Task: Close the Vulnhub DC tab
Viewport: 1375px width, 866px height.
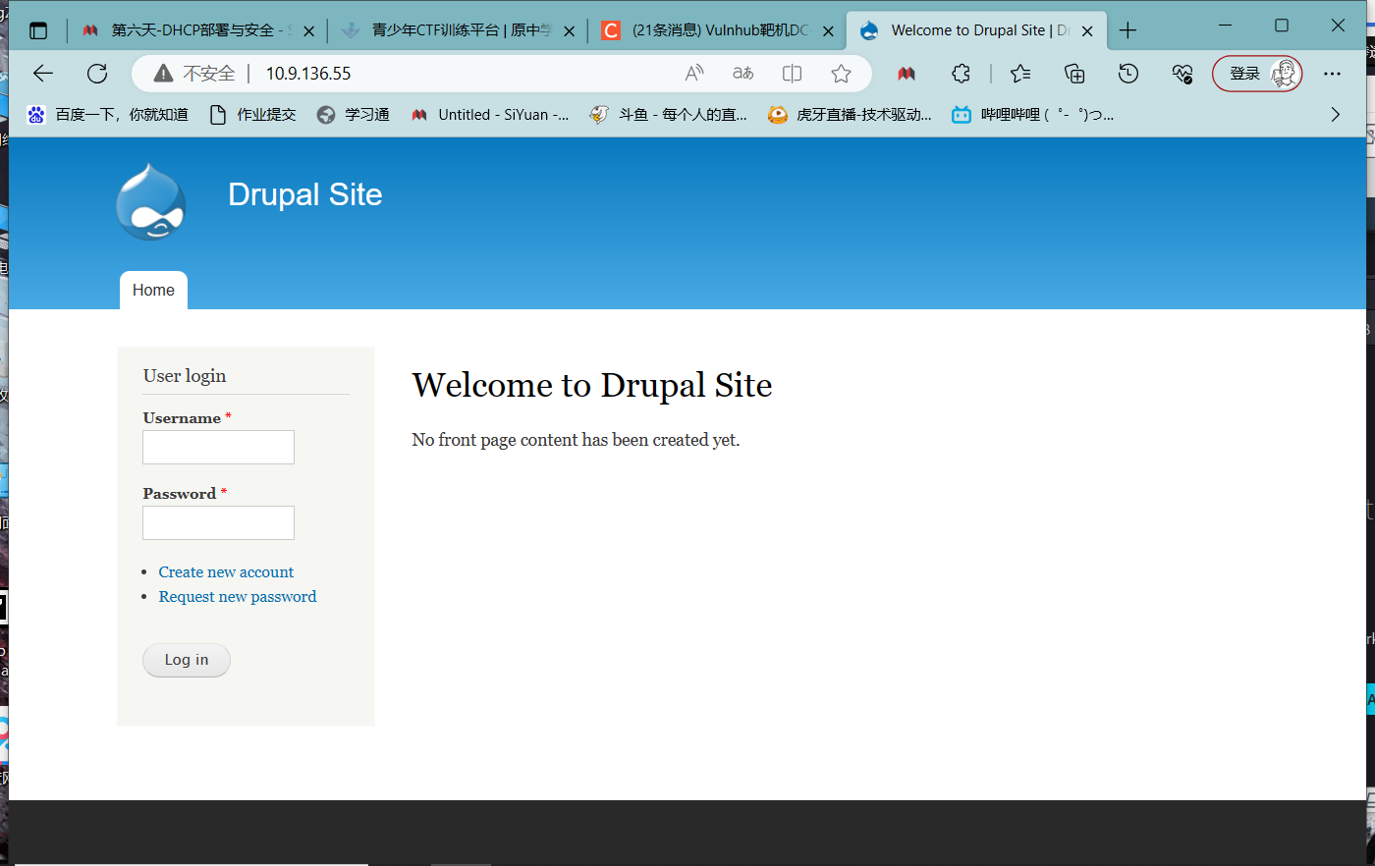Action: [828, 31]
